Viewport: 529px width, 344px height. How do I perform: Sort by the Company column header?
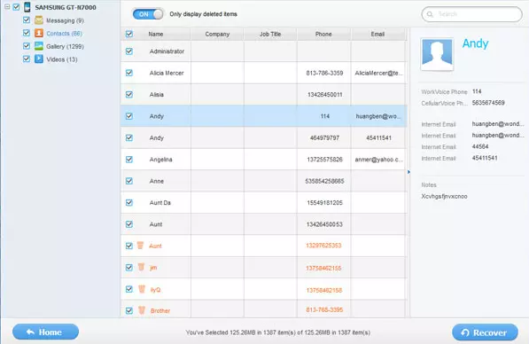(x=217, y=34)
